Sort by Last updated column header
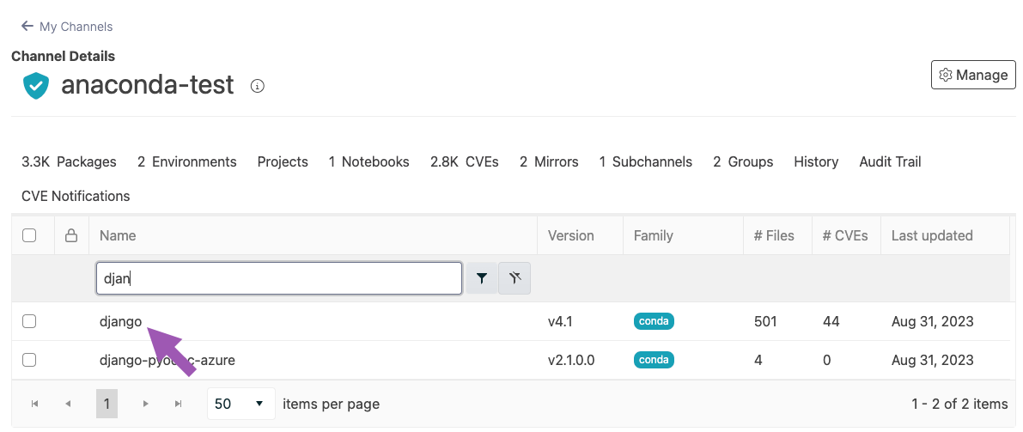This screenshot has width=1023, height=432. click(x=932, y=235)
